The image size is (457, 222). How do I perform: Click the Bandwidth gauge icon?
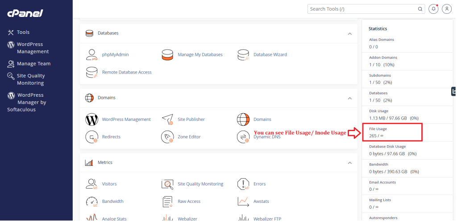pos(92,201)
